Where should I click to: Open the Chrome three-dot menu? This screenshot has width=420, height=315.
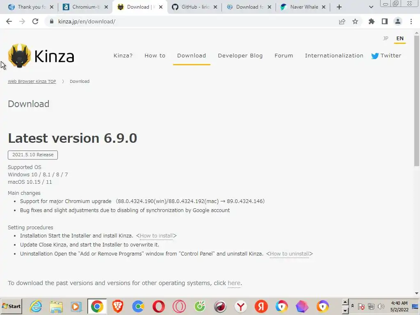point(411,21)
